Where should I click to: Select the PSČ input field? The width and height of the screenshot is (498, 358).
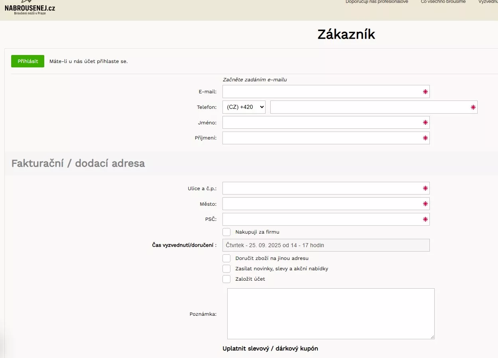click(326, 219)
